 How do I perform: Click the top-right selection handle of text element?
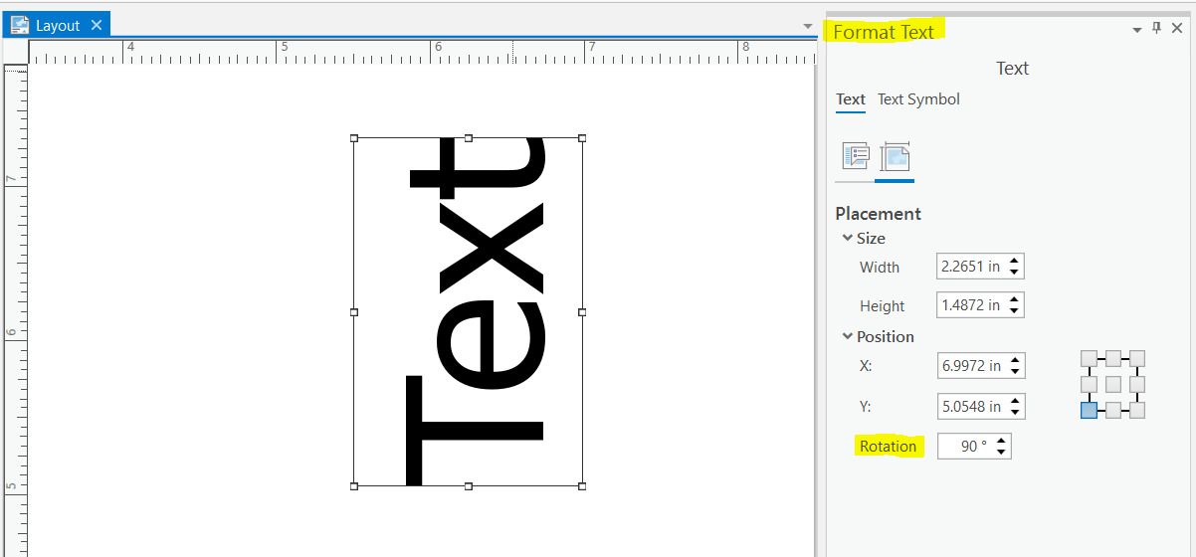(582, 138)
